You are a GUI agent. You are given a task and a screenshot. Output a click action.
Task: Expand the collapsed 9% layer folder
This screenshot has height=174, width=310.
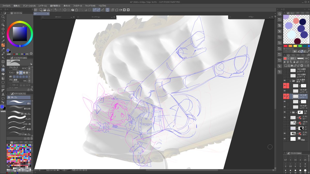291,112
